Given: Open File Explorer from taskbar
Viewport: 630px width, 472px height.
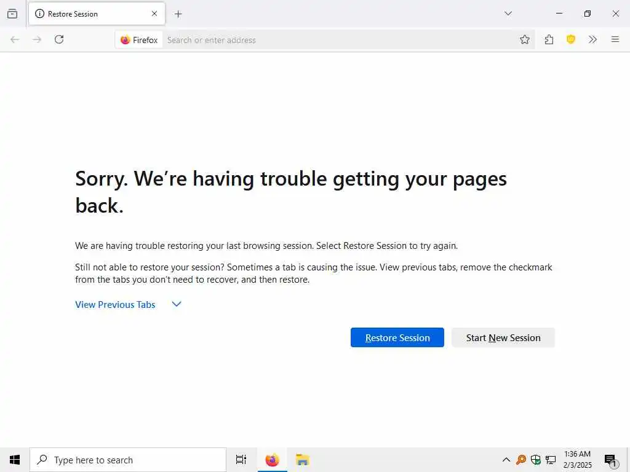Looking at the screenshot, I should coord(302,460).
